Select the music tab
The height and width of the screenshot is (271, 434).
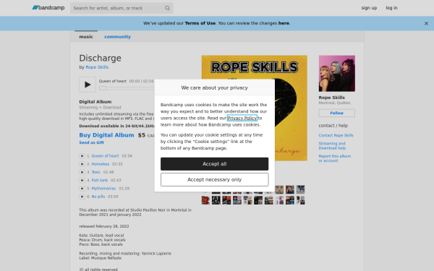click(x=86, y=37)
